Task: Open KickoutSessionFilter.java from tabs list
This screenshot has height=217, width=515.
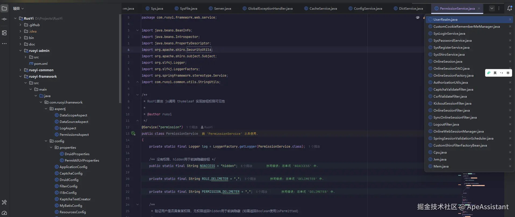Action: tap(452, 103)
